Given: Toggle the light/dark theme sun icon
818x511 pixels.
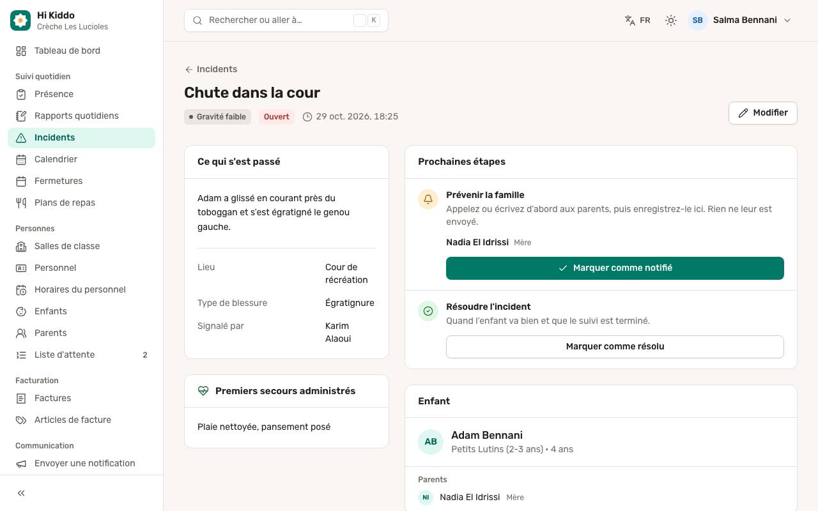Looking at the screenshot, I should (671, 20).
